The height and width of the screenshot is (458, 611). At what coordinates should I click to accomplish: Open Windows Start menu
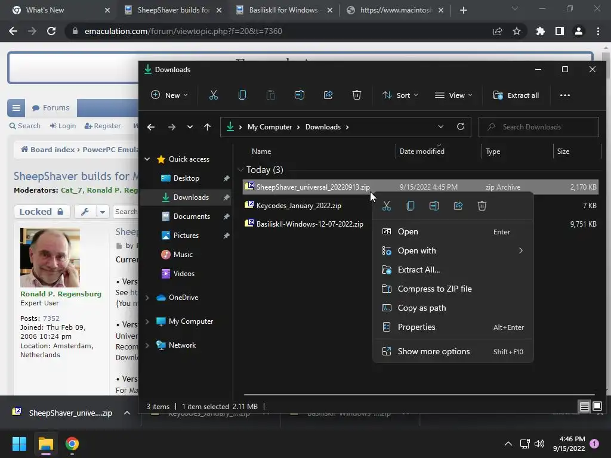(x=20, y=444)
